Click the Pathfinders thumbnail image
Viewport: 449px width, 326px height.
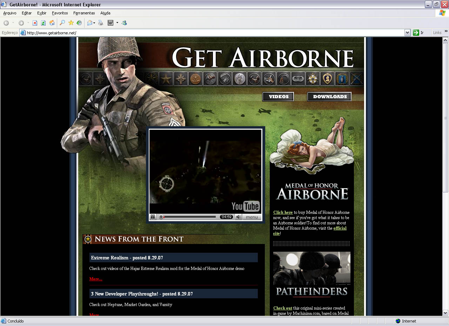click(x=311, y=274)
